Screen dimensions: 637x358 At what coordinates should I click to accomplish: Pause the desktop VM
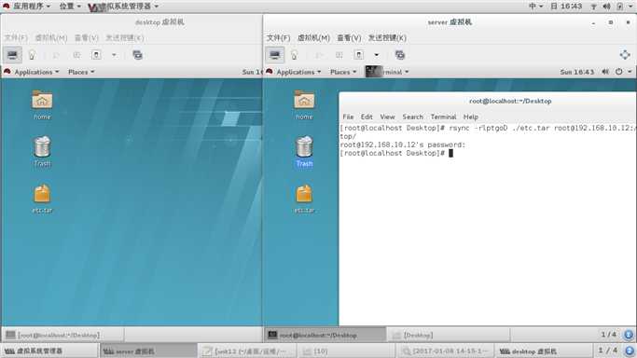tap(76, 55)
